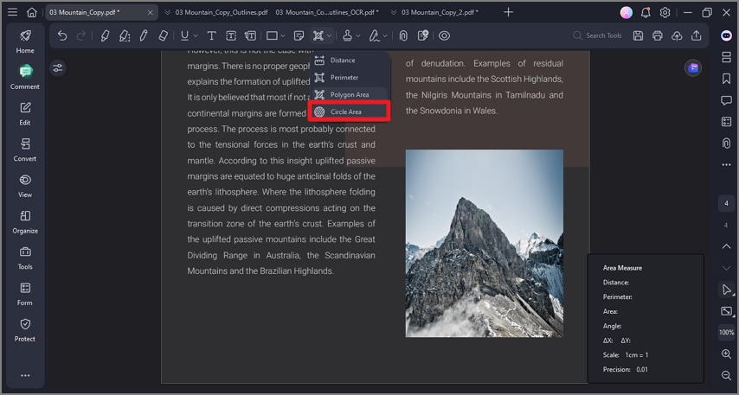Choose Perimeter from the measure menu
Image resolution: width=739 pixels, height=395 pixels.
coord(349,77)
